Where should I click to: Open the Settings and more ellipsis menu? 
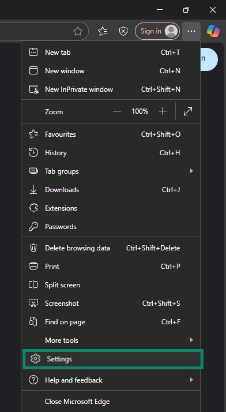coord(191,31)
